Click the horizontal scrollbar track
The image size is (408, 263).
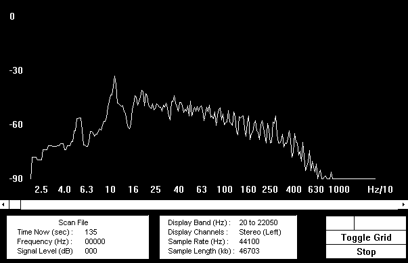coord(210,205)
